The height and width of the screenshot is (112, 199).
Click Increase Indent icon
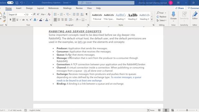(x=77, y=14)
